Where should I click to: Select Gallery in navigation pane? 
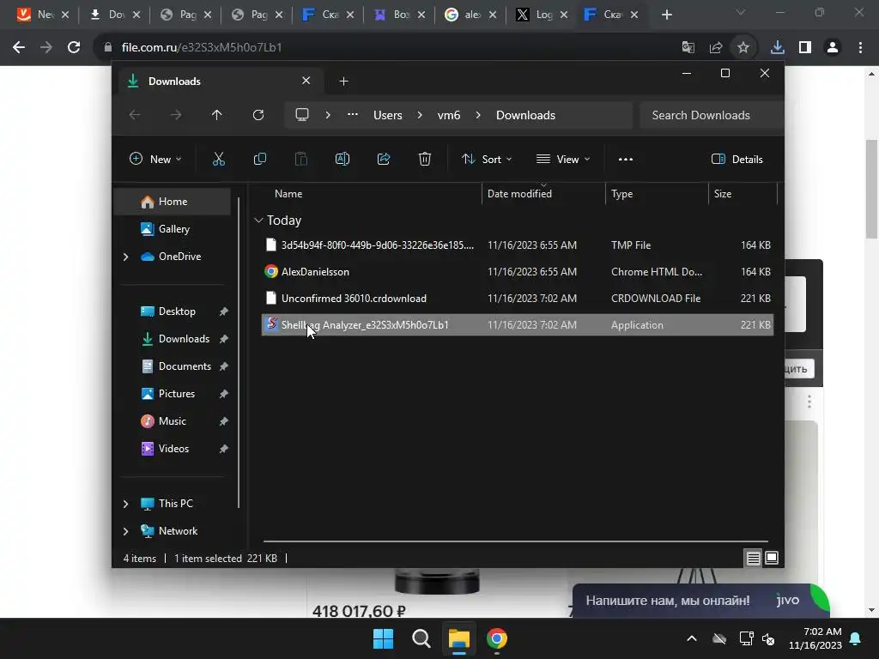tap(172, 228)
